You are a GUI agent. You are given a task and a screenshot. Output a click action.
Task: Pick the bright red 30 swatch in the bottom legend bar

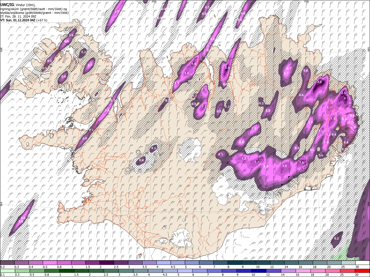pyautogui.click(x=362, y=271)
